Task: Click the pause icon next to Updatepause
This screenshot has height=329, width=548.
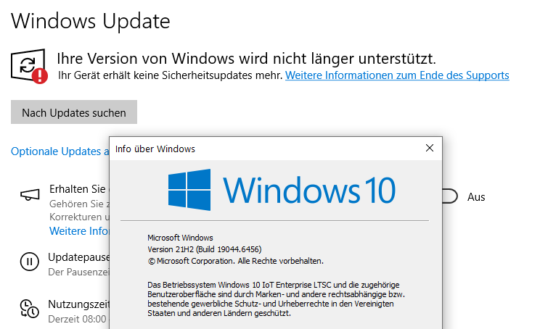Action: 29,262
